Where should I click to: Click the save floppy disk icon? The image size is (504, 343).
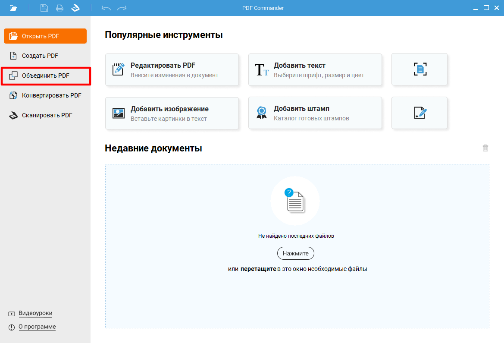[44, 8]
